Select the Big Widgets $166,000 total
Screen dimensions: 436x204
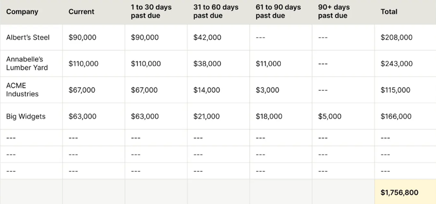[x=396, y=117]
